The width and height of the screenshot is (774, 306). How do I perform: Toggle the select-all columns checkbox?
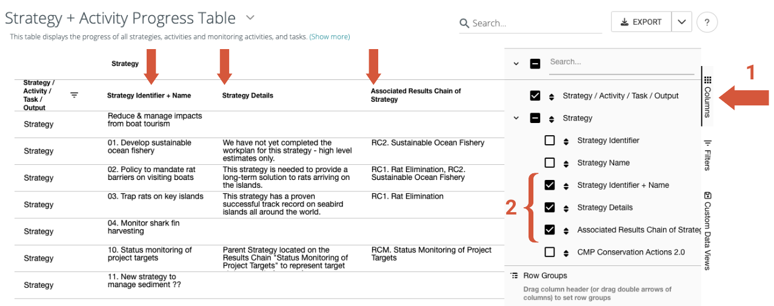click(x=535, y=63)
